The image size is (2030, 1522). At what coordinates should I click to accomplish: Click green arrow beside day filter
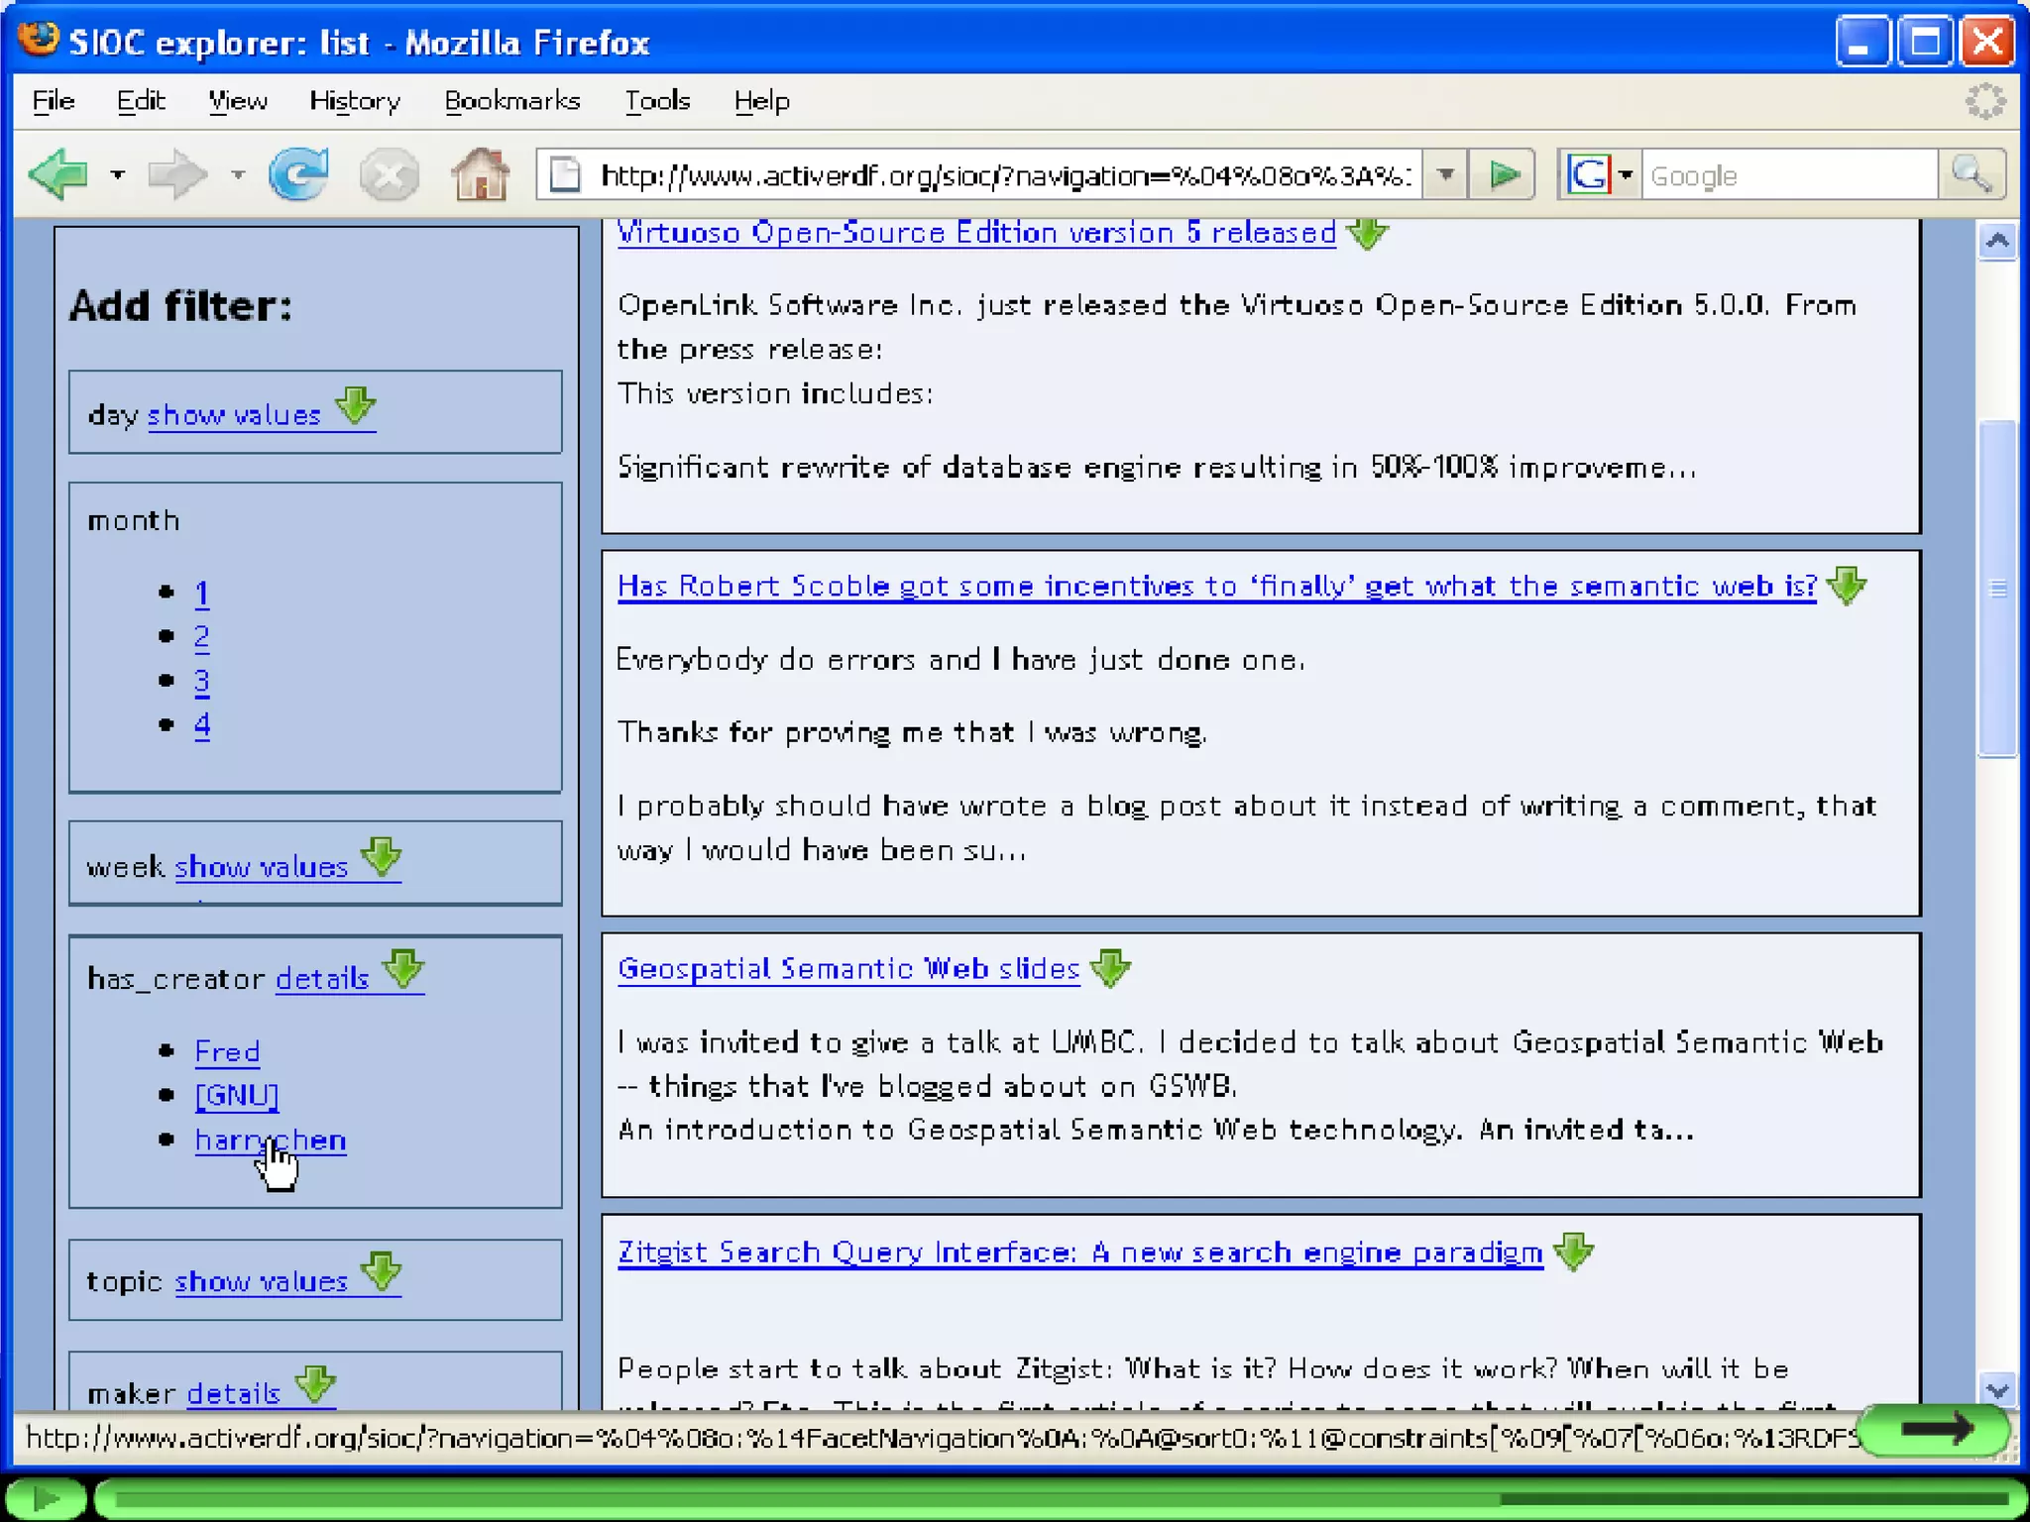point(356,406)
